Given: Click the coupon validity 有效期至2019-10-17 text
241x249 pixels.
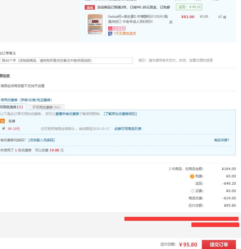Looking at the screenshot, I should 94,129.
